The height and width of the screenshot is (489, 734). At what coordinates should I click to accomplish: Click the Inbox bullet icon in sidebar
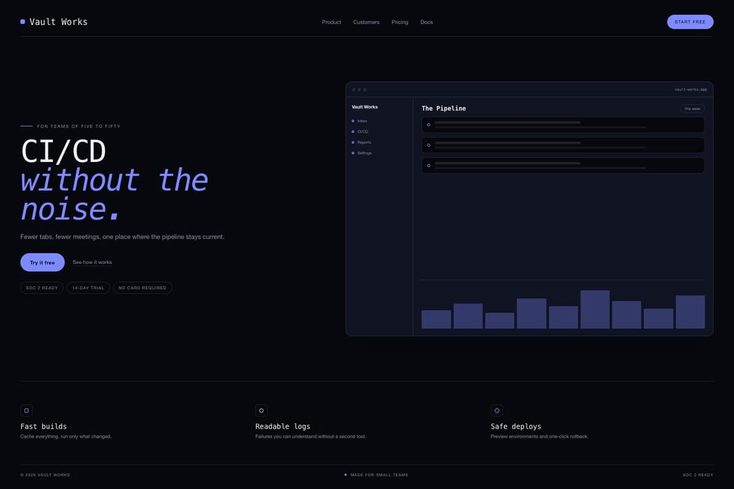tap(353, 121)
